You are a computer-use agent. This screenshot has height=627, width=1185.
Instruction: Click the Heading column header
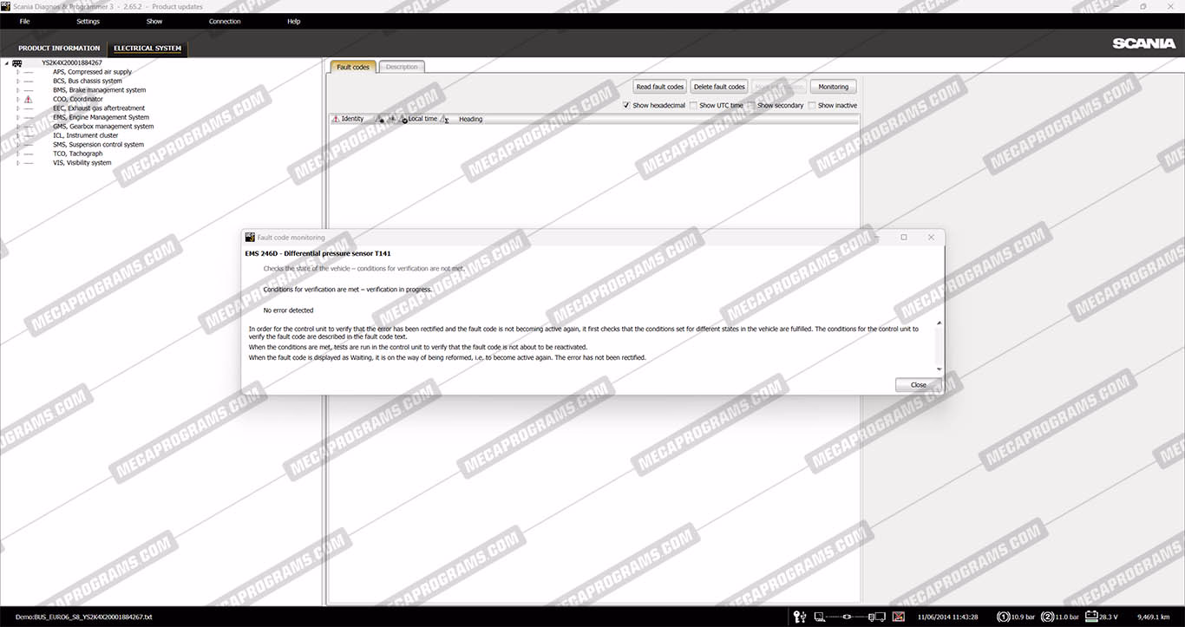point(470,120)
